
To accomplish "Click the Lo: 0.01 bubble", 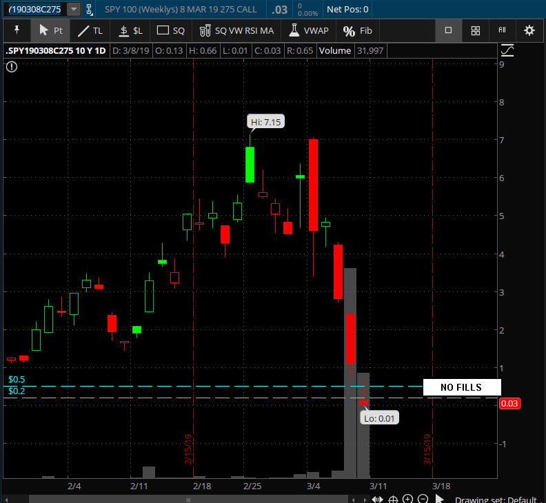I will point(379,418).
